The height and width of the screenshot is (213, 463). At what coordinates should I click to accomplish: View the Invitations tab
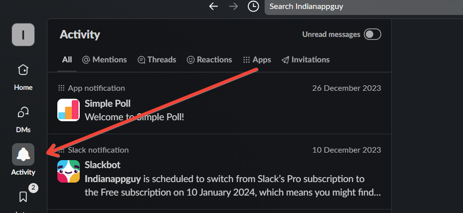(x=306, y=59)
